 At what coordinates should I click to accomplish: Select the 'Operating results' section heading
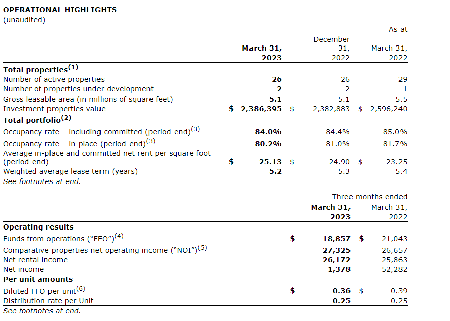click(x=38, y=227)
